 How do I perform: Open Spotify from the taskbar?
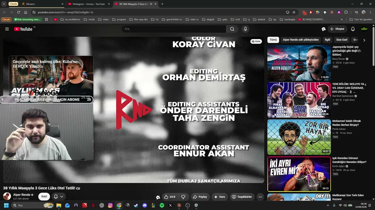[162, 205]
